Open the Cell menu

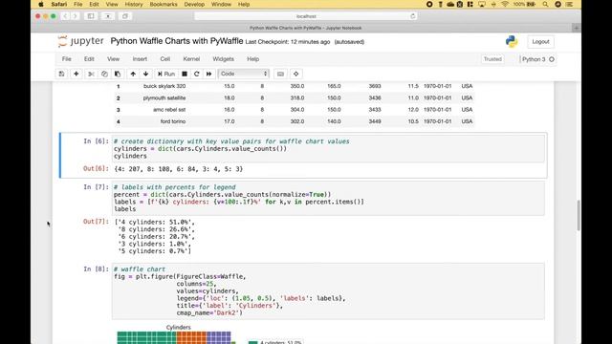pyautogui.click(x=165, y=59)
